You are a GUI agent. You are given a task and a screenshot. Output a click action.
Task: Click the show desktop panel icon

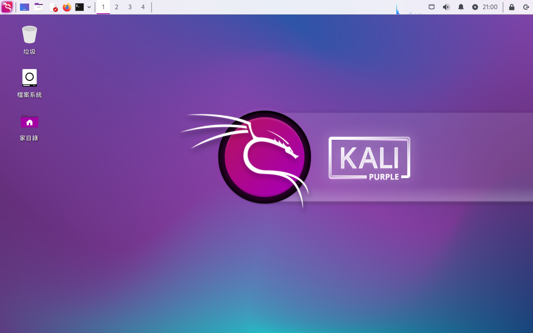[25, 7]
